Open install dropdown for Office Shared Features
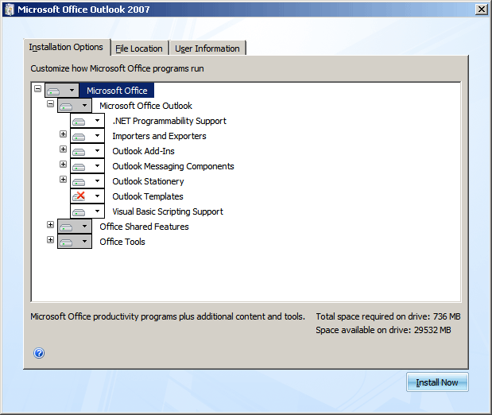The image size is (492, 415). 75,226
